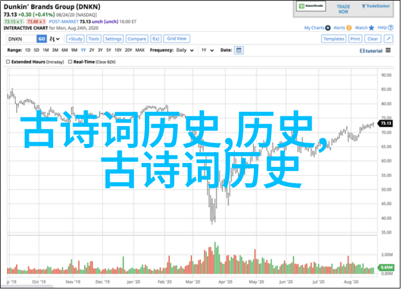Open the Tools menu
401x289 pixels.
click(x=93, y=39)
